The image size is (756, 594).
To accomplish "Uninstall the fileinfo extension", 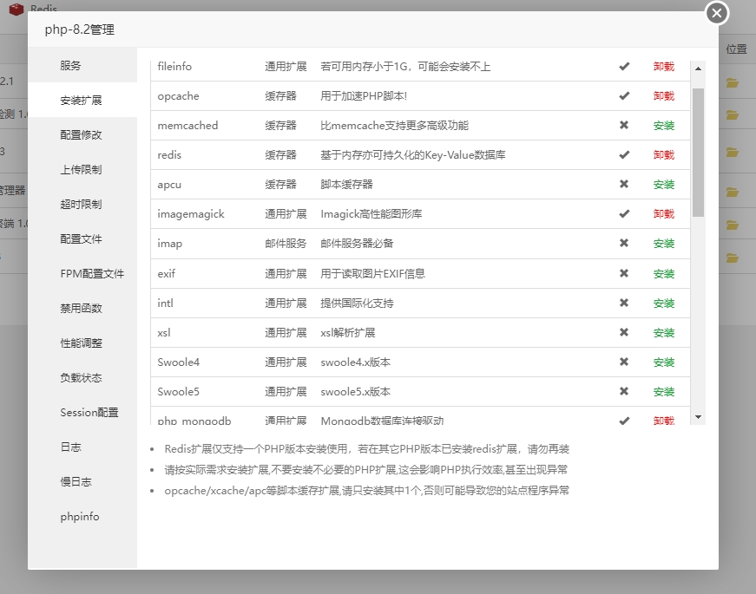I will click(663, 67).
